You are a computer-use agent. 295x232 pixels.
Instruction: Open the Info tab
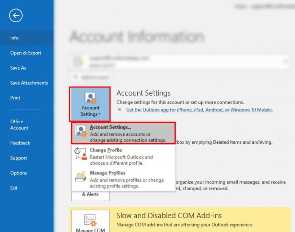14,38
